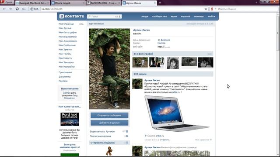Open 'Видеозаписи с Артемом' link
Viewport: 280px width, 157px height.
point(102,132)
